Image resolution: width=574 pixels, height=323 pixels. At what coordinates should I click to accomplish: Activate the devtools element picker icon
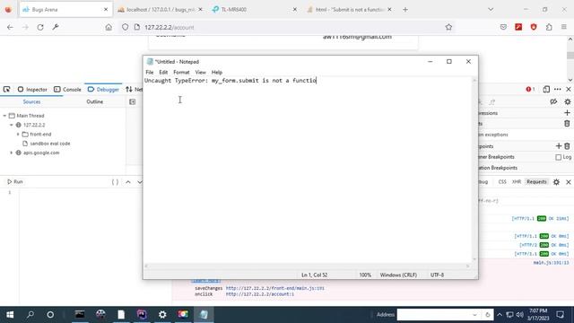pos(6,90)
